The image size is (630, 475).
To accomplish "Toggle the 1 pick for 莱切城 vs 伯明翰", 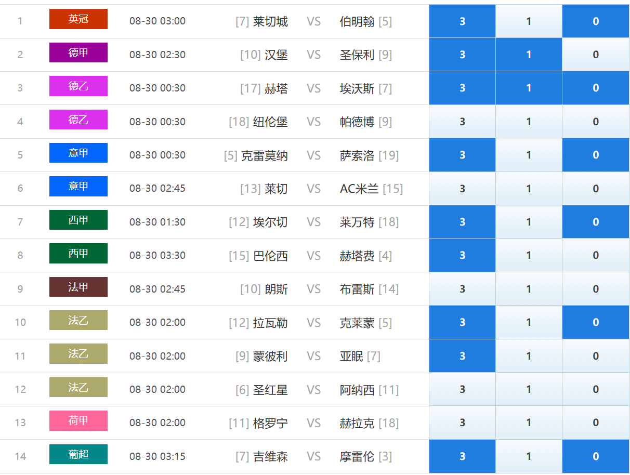I will 529,21.
